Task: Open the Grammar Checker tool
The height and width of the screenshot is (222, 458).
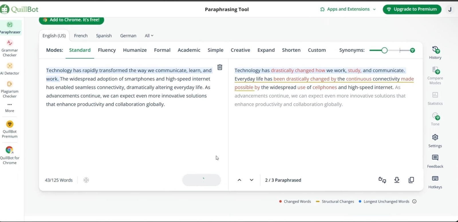Action: 10,48
